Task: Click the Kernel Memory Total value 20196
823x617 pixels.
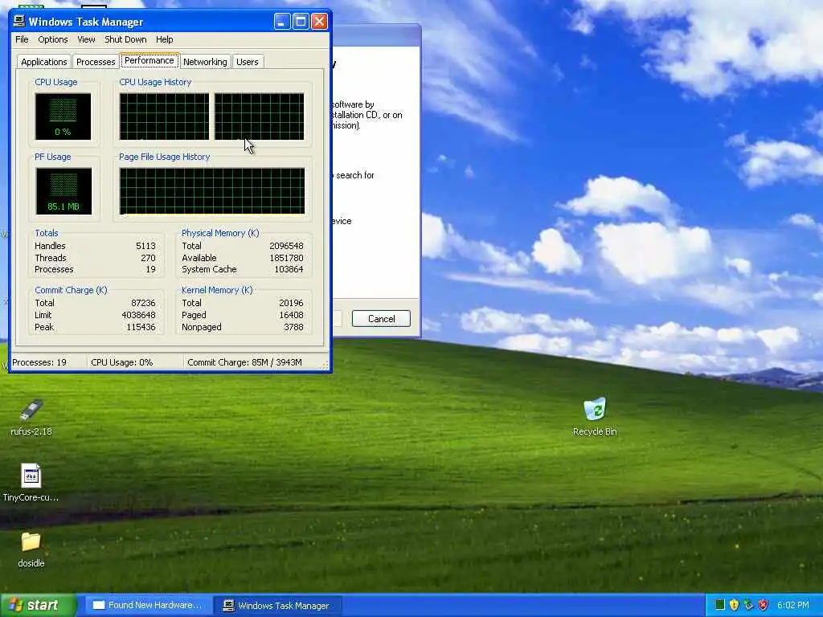Action: tap(291, 303)
